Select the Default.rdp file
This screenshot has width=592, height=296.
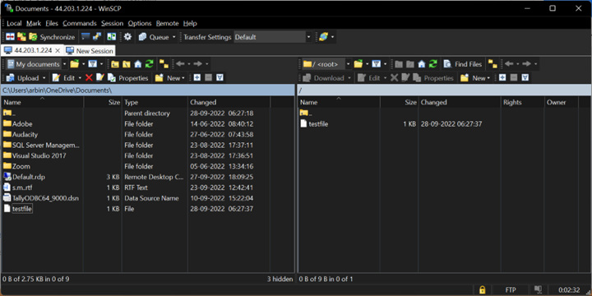[x=25, y=177]
